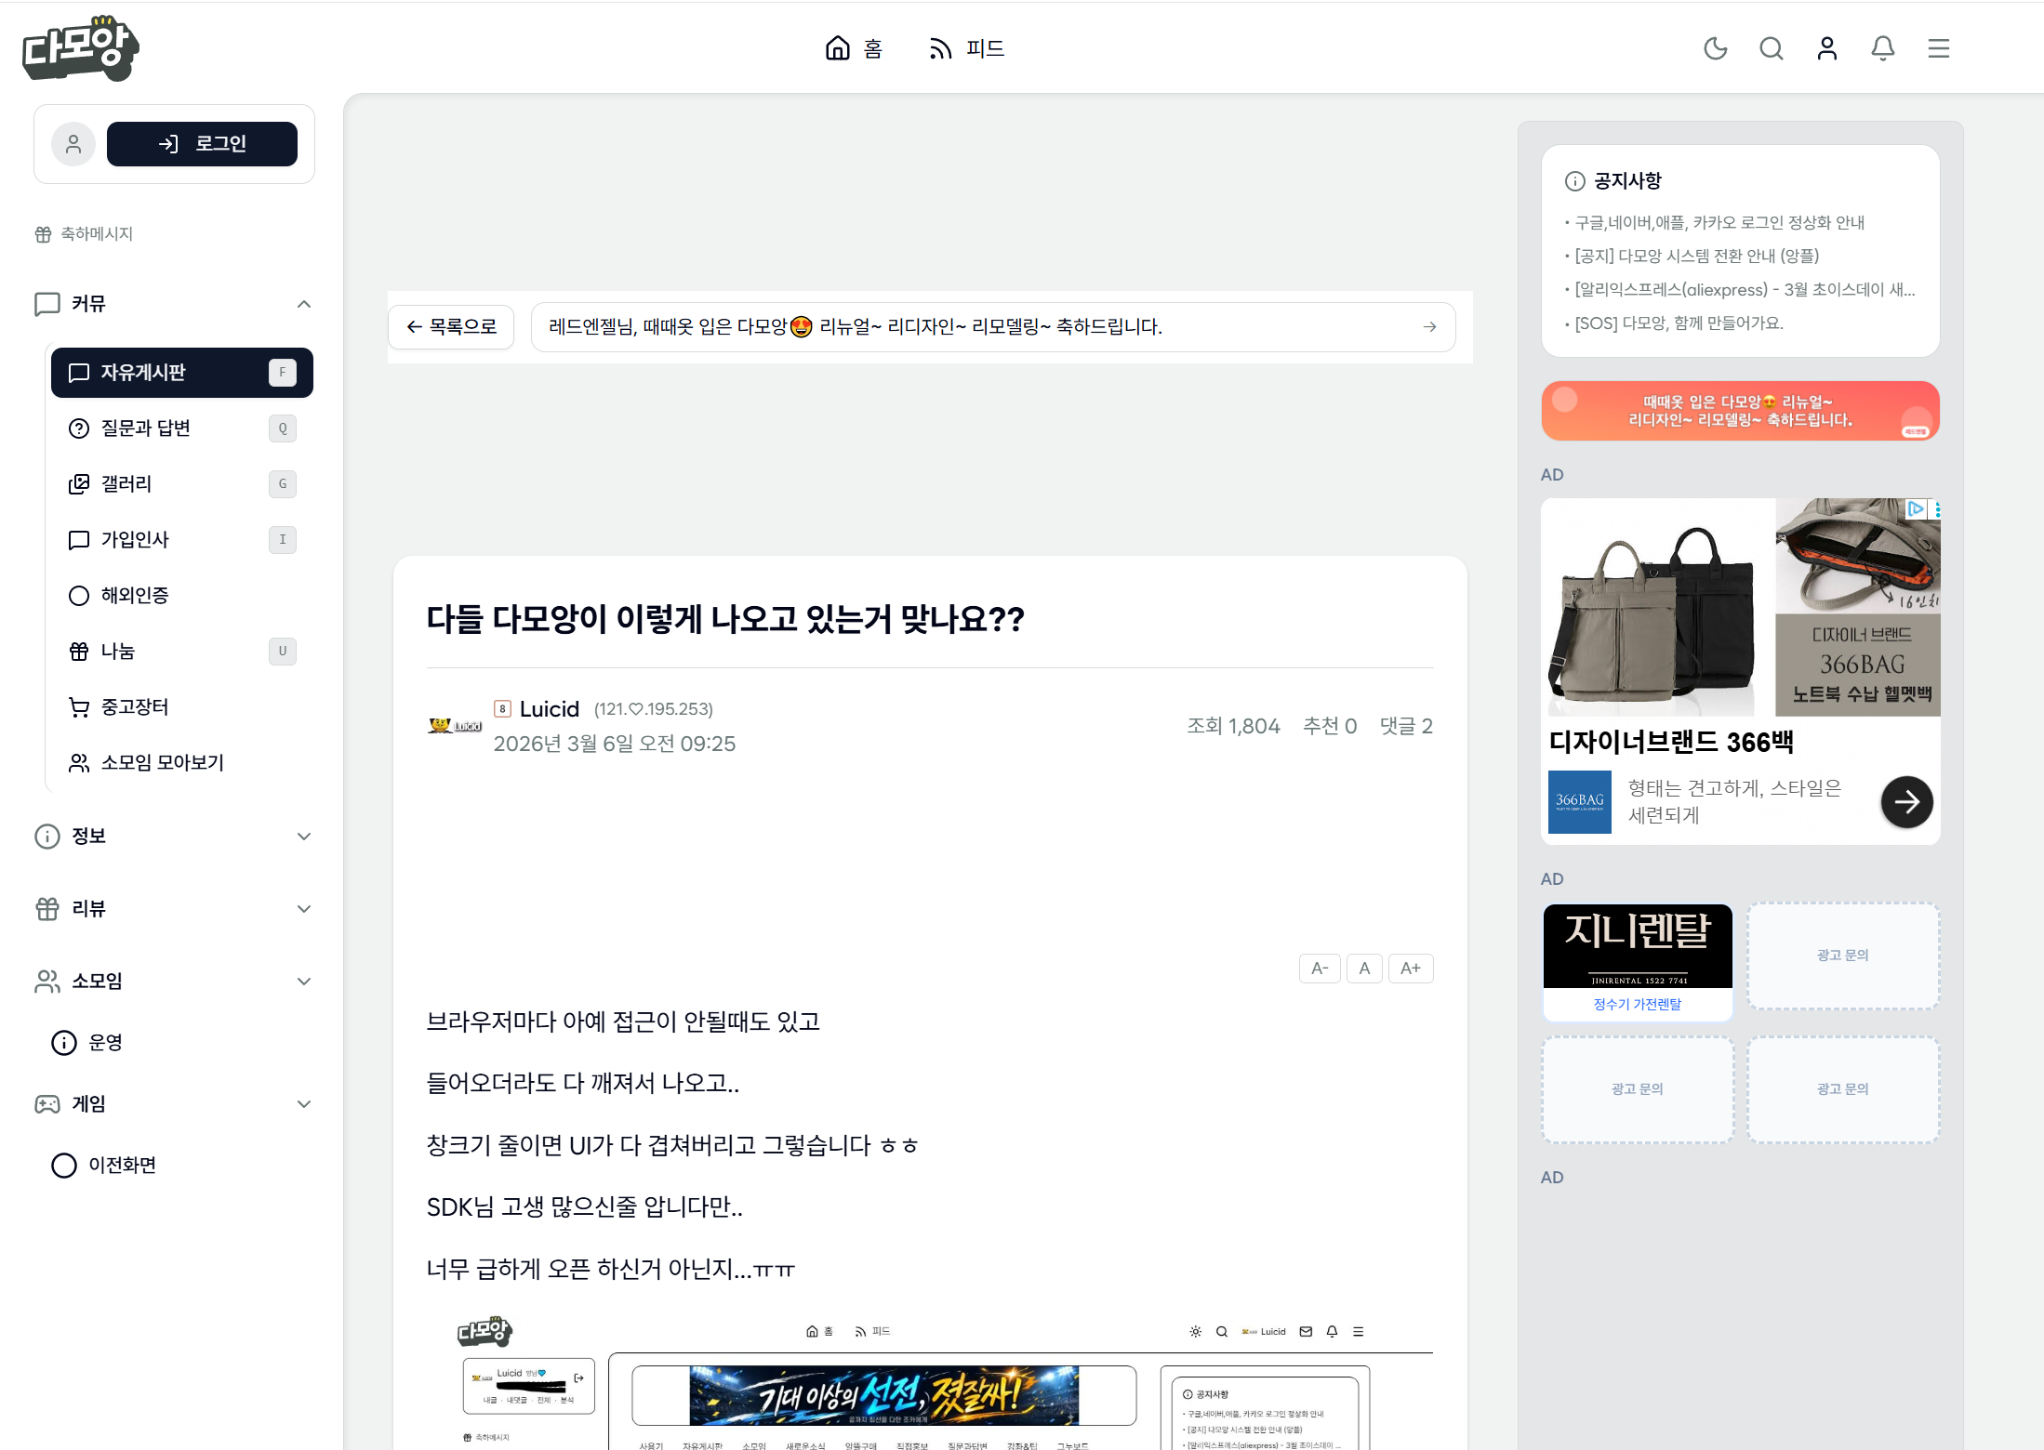Click the AdChoices icon on the ad

pos(1916,508)
